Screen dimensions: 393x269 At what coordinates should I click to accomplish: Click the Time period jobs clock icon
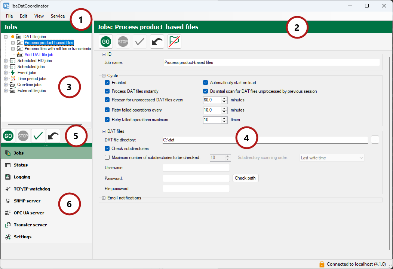click(13, 79)
